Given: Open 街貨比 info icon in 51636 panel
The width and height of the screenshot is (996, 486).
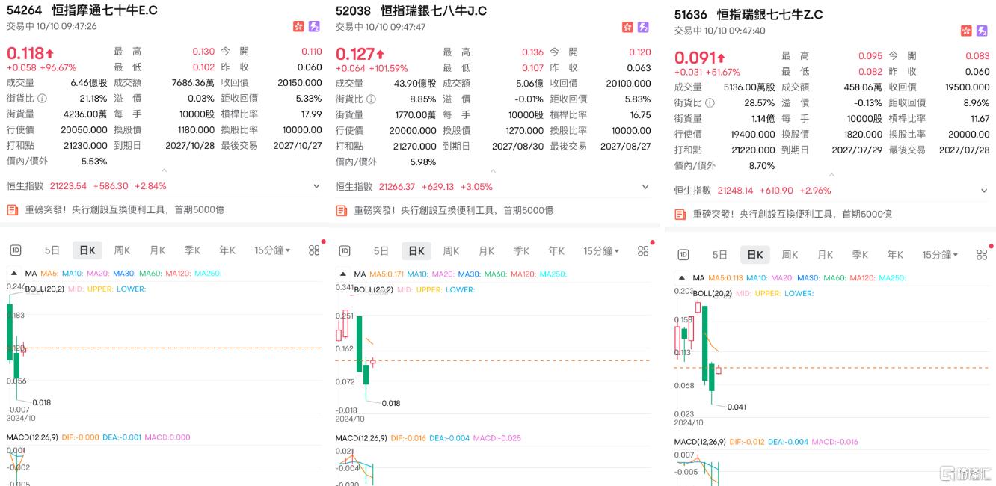Looking at the screenshot, I should pyautogui.click(x=710, y=102).
